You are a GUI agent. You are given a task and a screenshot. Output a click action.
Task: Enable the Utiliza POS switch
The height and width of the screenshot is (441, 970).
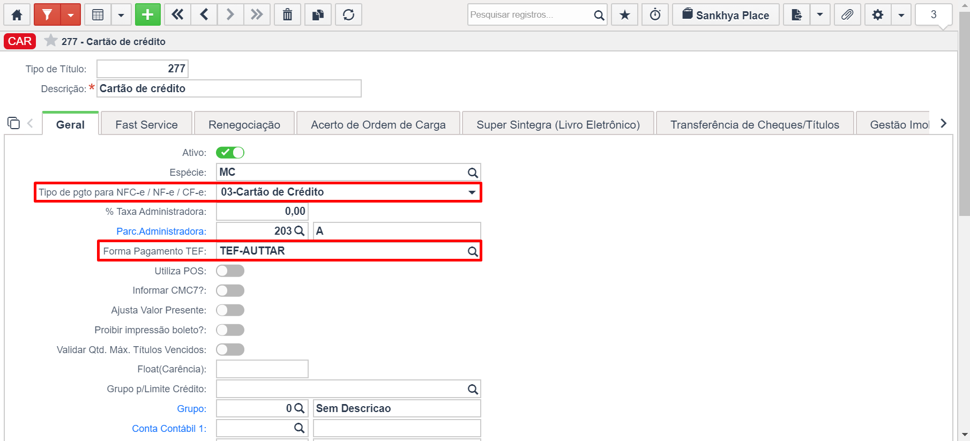tap(230, 271)
